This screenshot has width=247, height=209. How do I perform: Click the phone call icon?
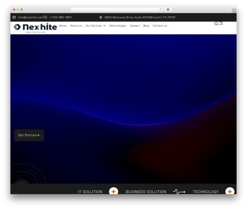[45, 17]
